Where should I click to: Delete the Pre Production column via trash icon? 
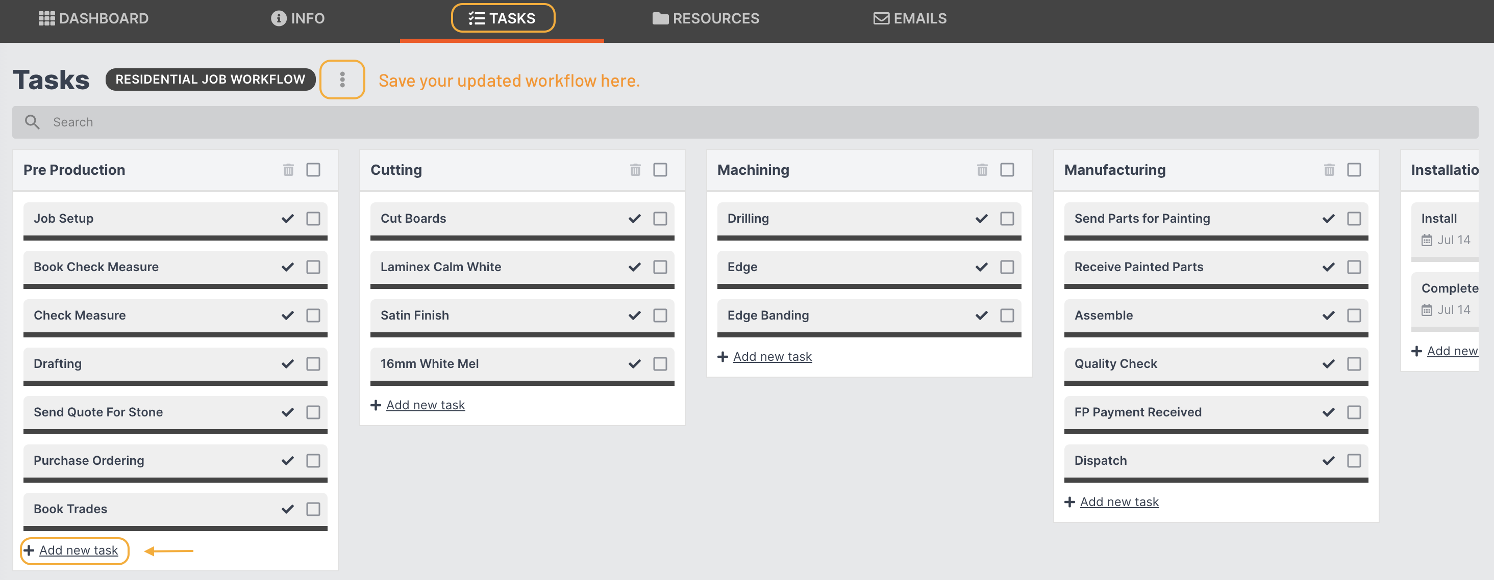(288, 170)
